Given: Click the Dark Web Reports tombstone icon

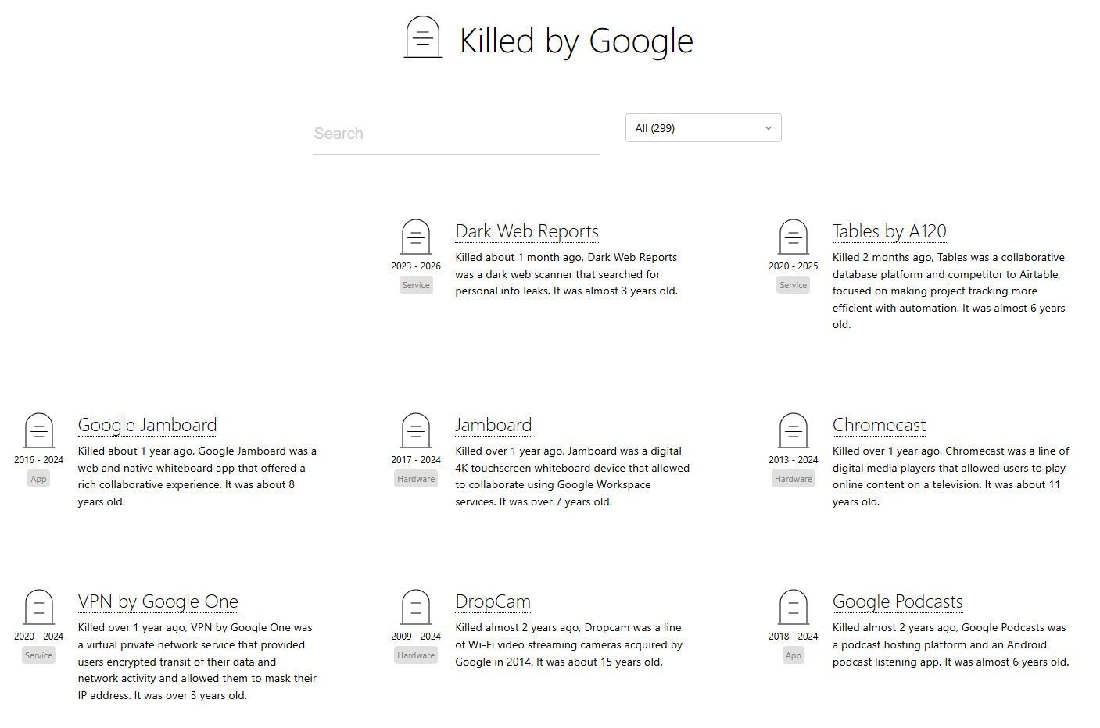Looking at the screenshot, I should click(x=416, y=237).
